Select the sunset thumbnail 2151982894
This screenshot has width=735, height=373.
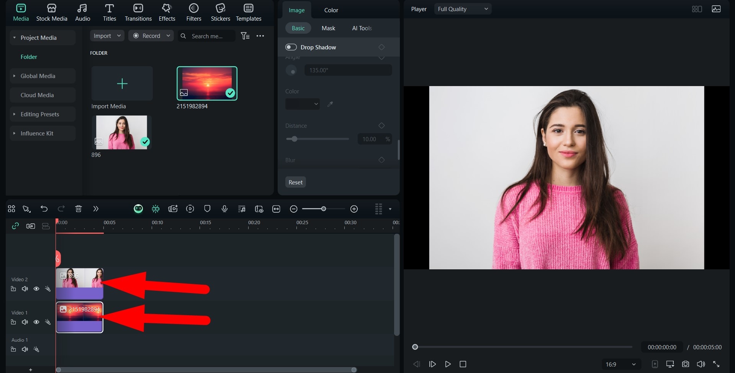207,83
